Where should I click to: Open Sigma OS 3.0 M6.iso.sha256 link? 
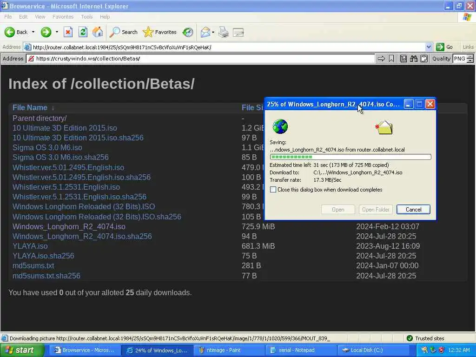61,157
